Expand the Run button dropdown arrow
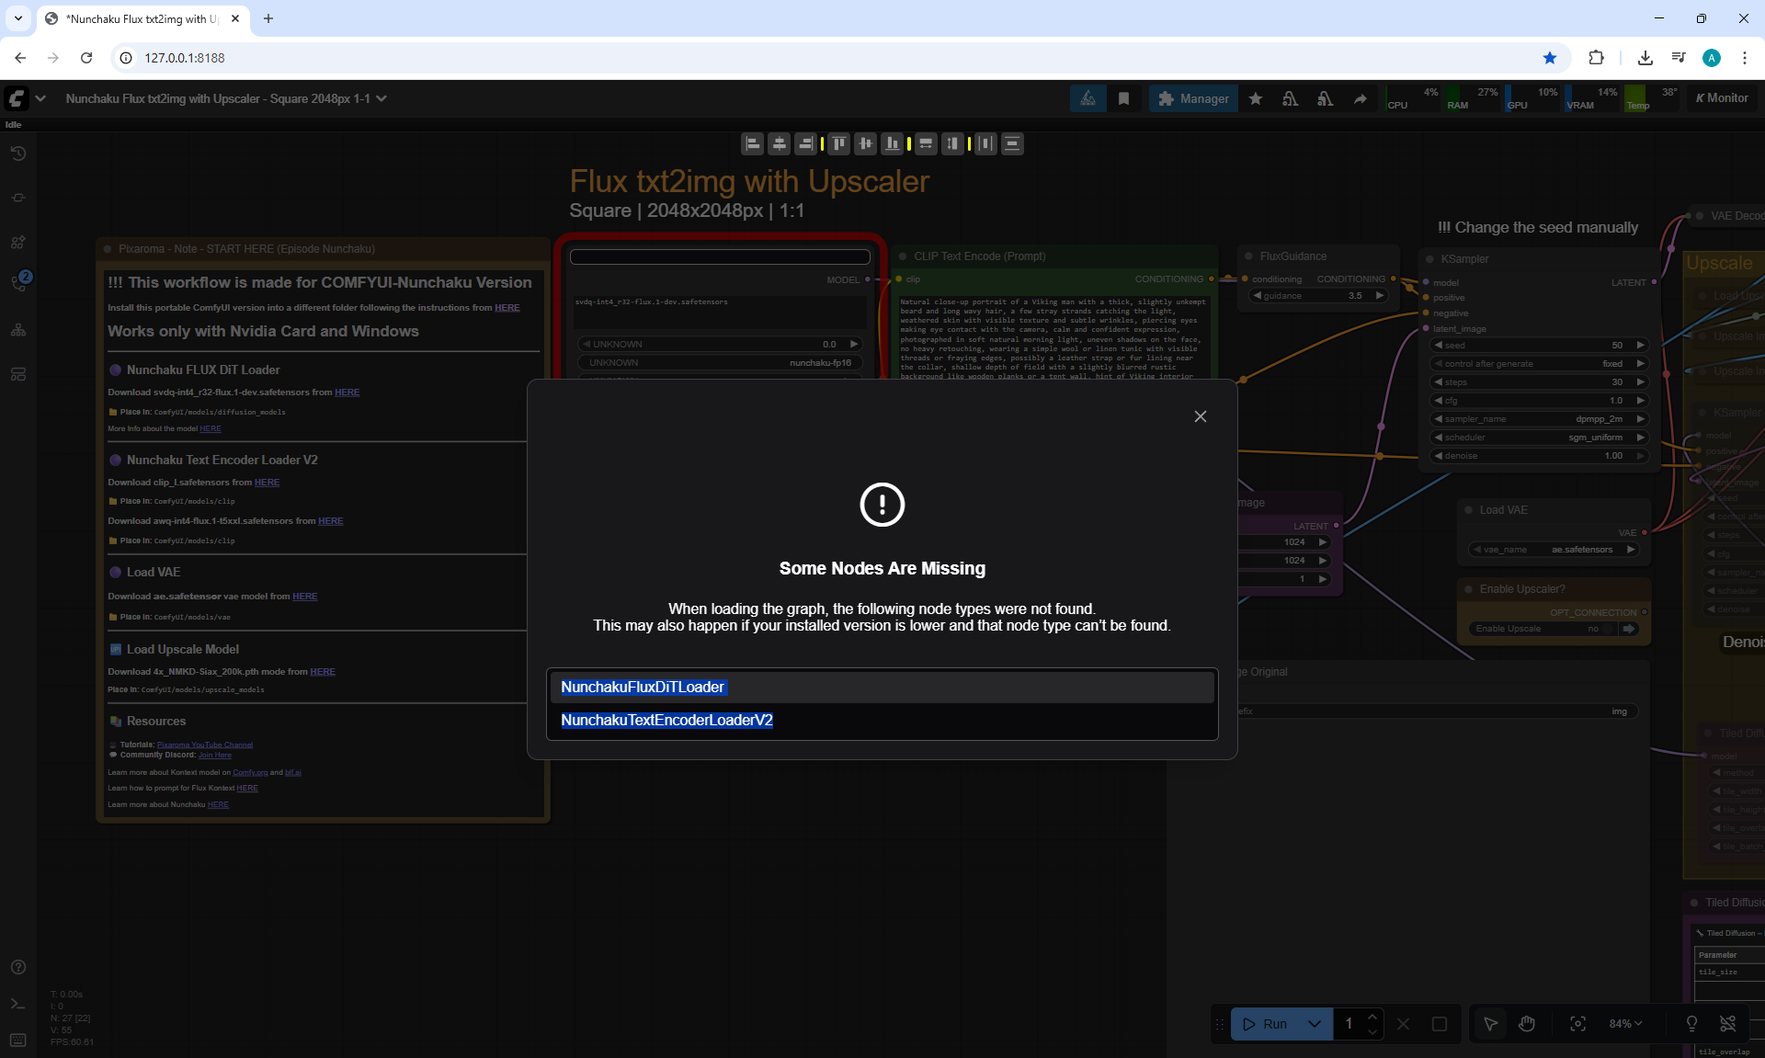This screenshot has height=1058, width=1765. click(1315, 1024)
